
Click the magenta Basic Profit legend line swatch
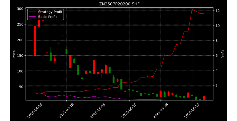pos(32,17)
